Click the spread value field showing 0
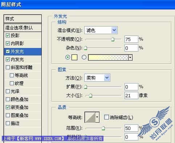The image size is (175, 143). click(131, 87)
